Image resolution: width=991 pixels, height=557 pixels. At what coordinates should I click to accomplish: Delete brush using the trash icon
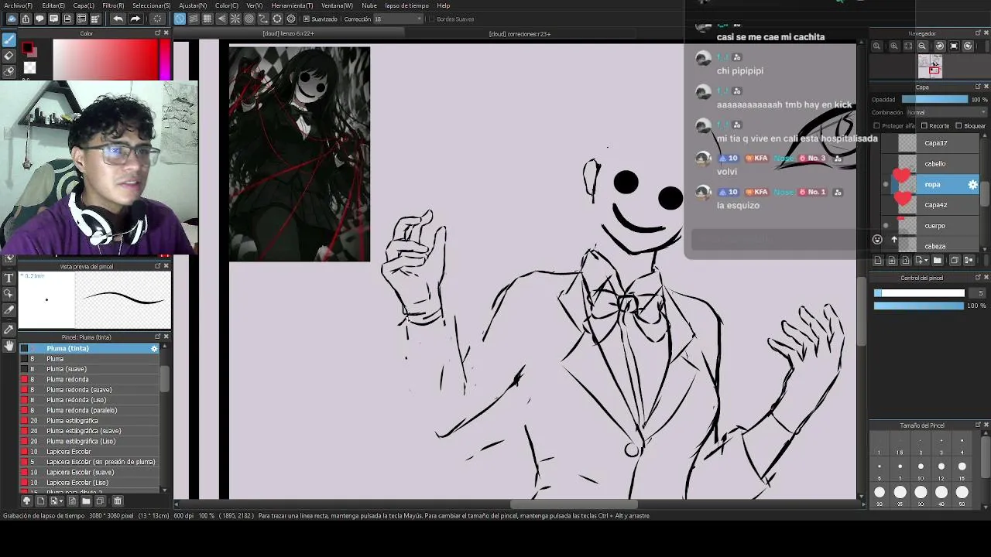pos(118,501)
